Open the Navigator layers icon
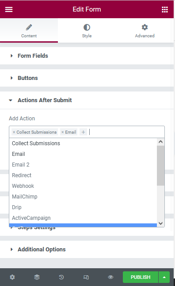 37,277
